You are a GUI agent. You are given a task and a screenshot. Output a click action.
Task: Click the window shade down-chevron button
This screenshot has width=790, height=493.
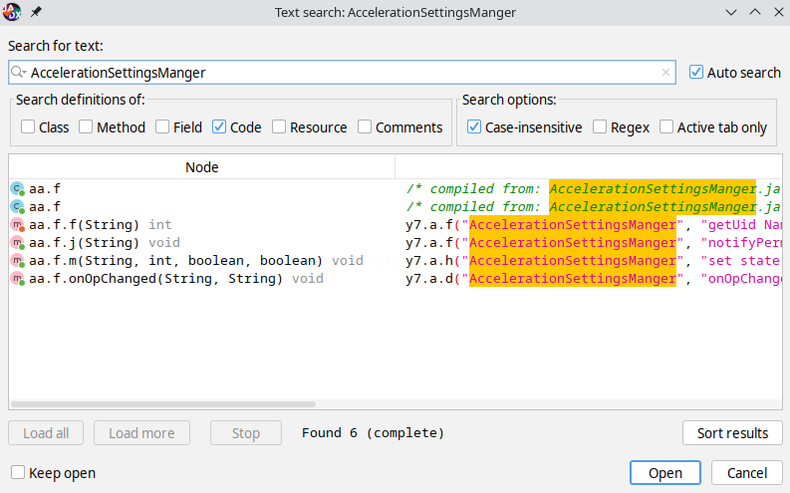click(731, 12)
